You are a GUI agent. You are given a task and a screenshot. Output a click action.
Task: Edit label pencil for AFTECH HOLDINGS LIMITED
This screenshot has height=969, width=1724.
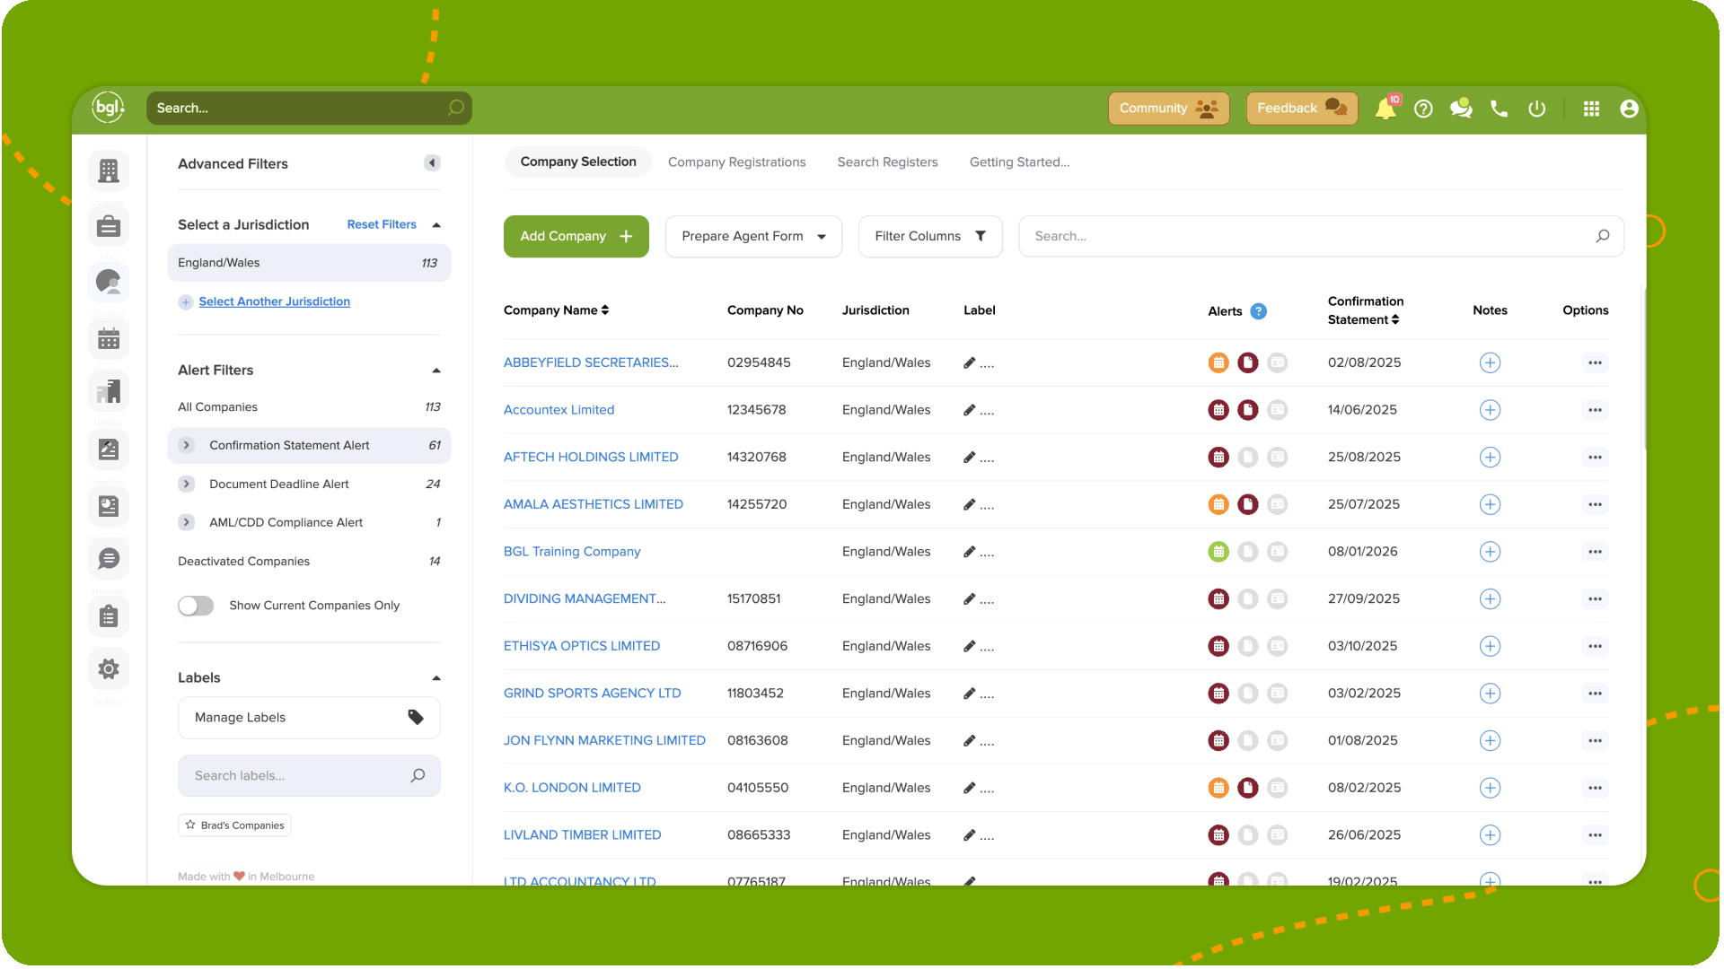[x=970, y=458]
